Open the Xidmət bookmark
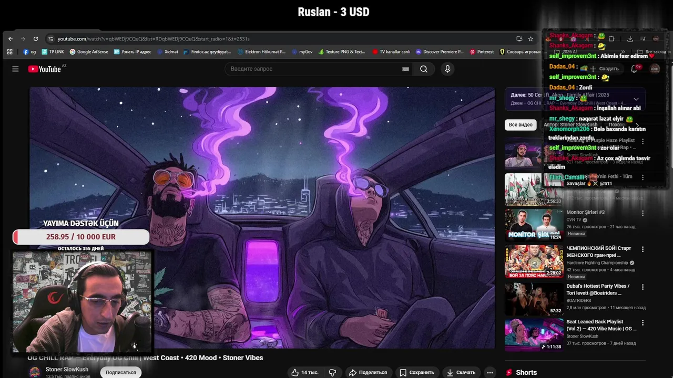Viewport: 673px width, 378px height. [167, 52]
